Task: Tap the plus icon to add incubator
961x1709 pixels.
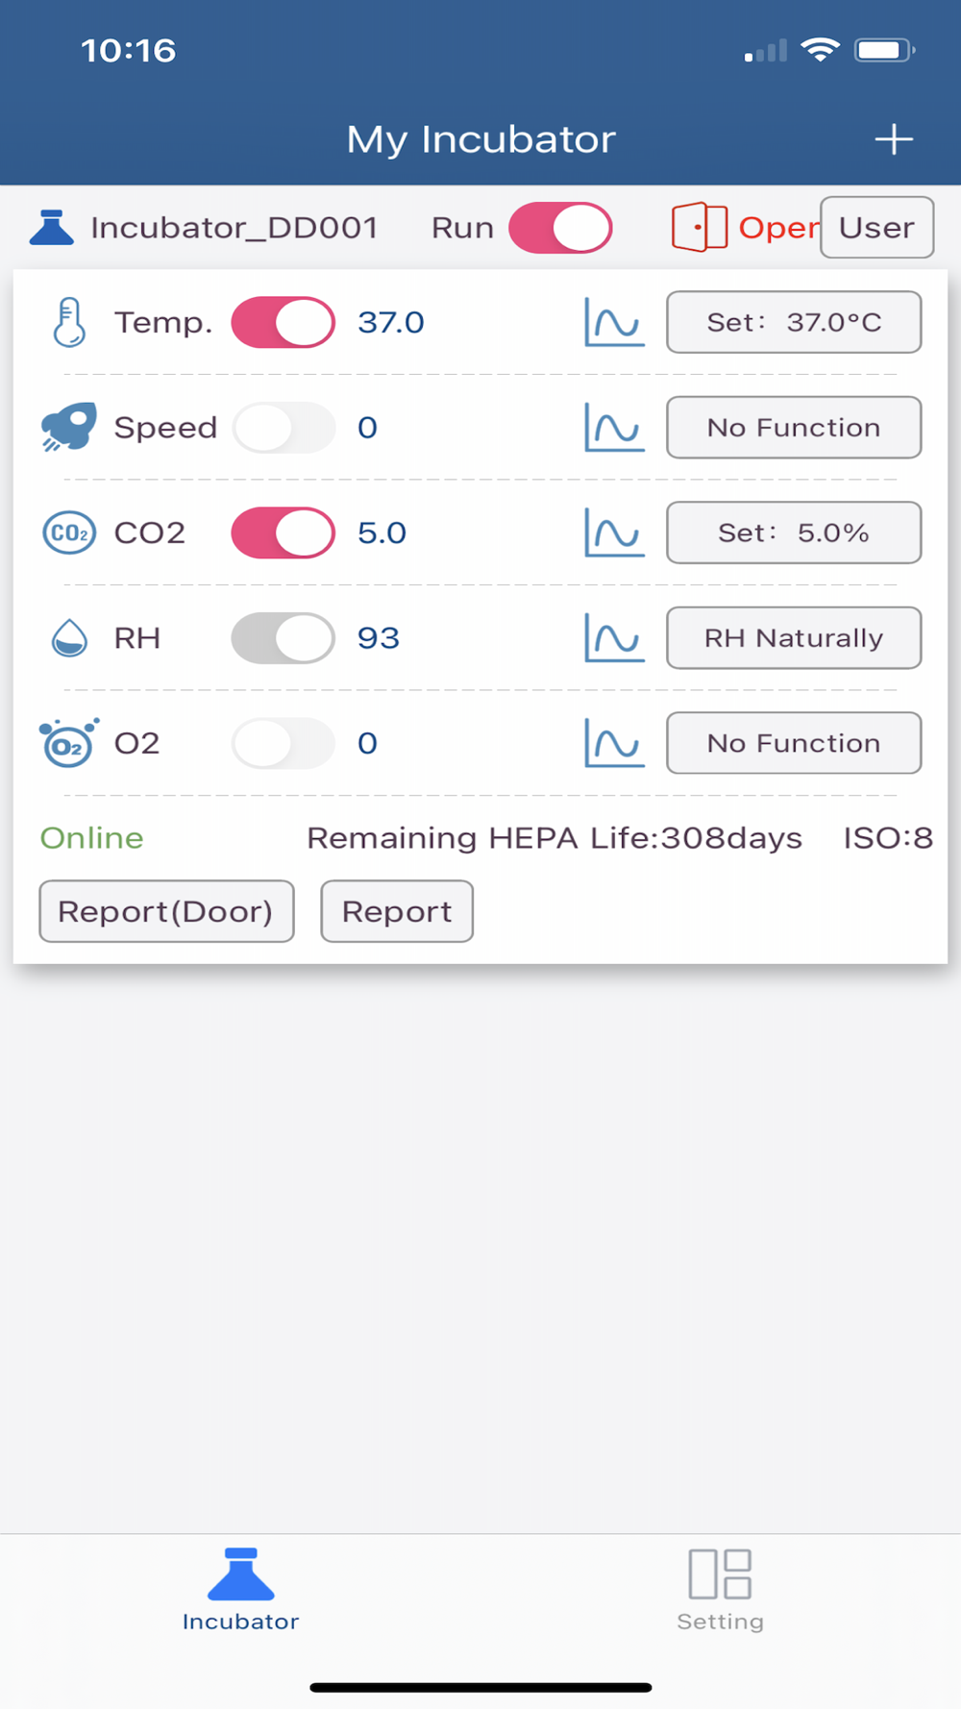Action: pos(893,139)
